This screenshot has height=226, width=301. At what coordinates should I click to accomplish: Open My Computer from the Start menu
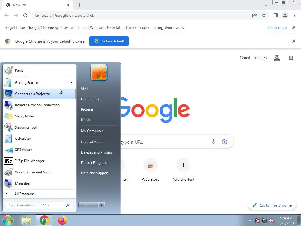[92, 131]
